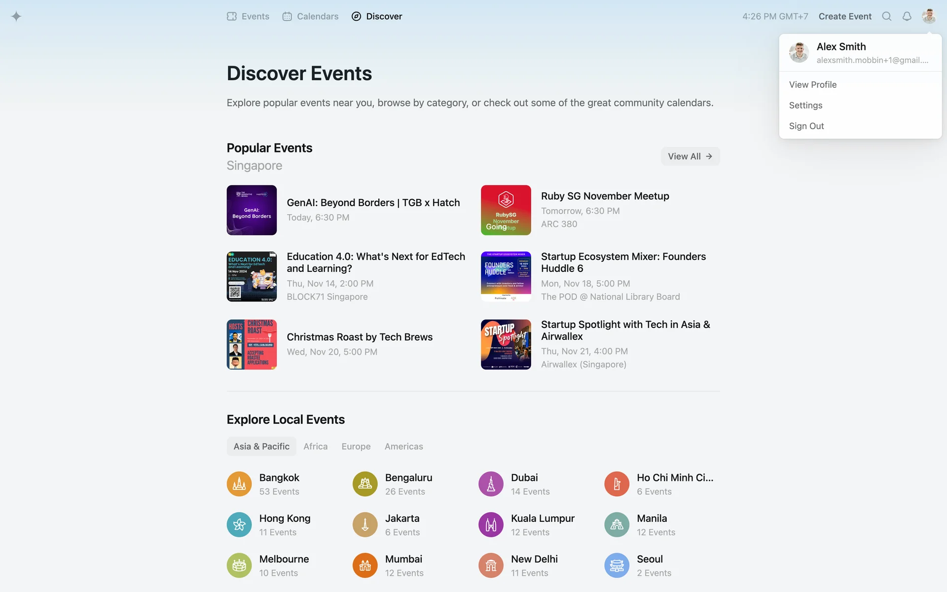Open Settings from the profile menu
Viewport: 947px width, 592px height.
[805, 105]
